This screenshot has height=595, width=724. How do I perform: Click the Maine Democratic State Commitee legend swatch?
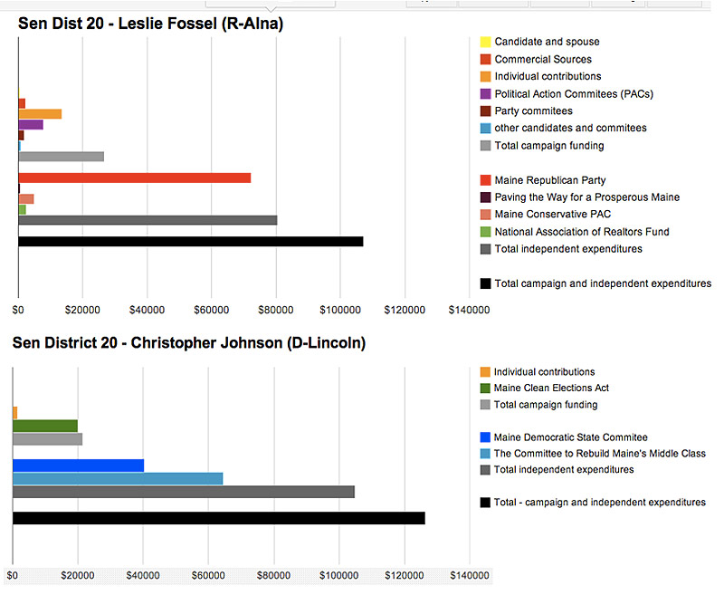point(485,437)
